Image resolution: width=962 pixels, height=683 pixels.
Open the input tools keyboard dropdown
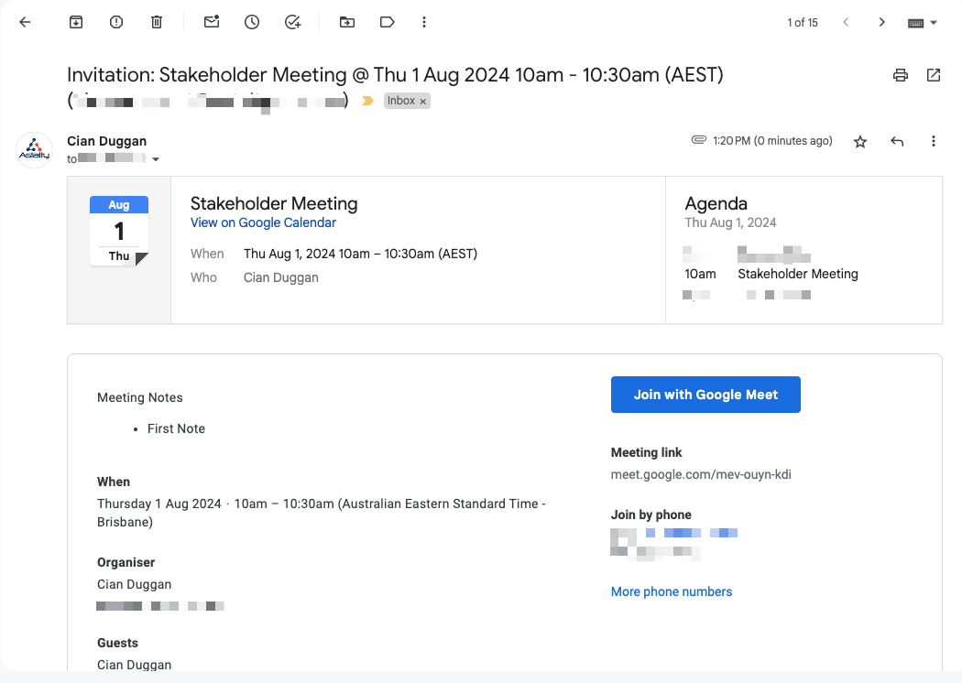pyautogui.click(x=922, y=22)
